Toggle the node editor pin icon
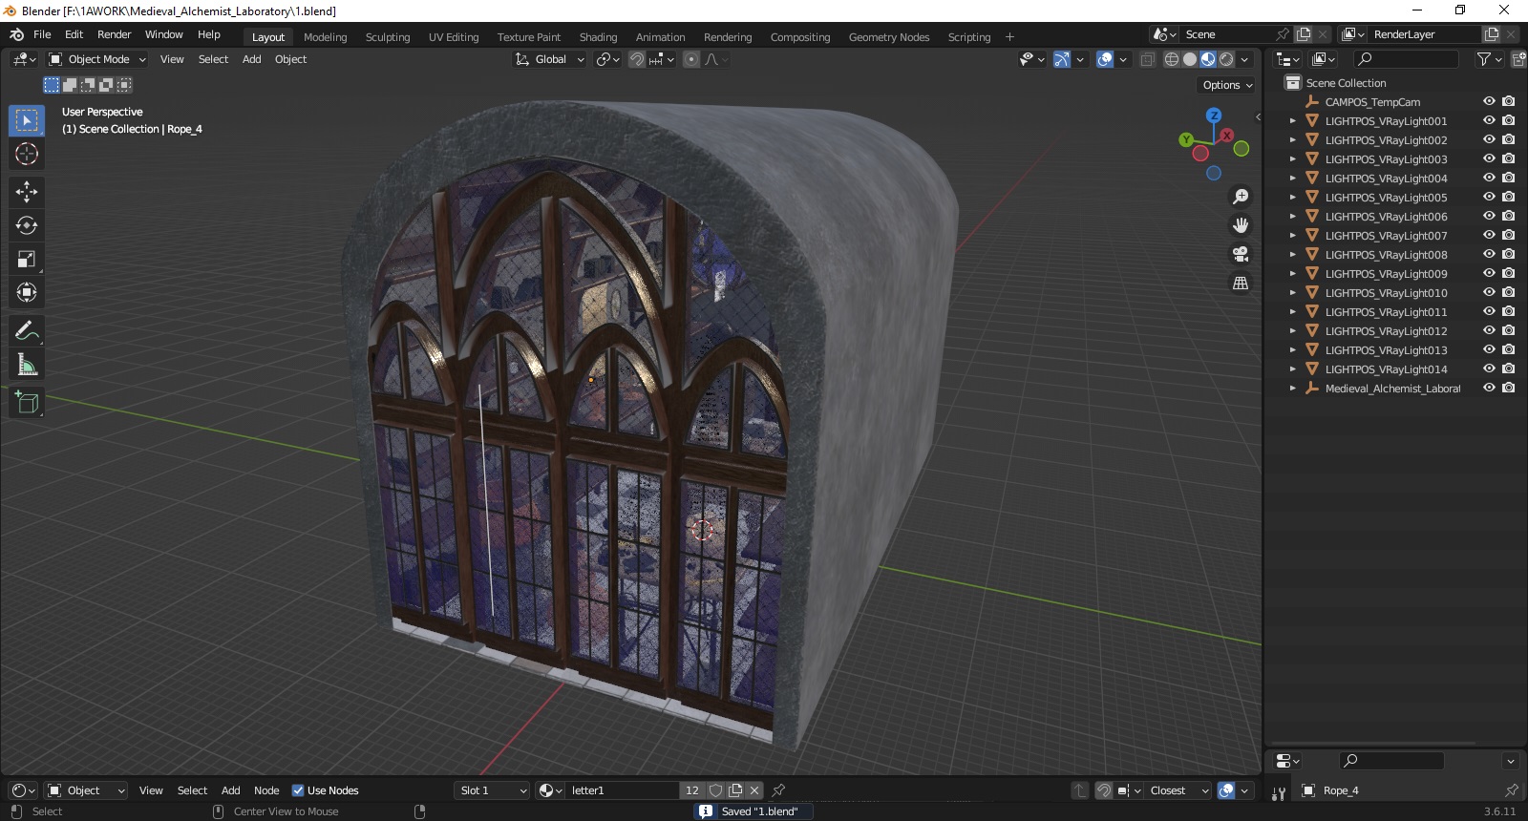The height and width of the screenshot is (821, 1528). coord(778,790)
